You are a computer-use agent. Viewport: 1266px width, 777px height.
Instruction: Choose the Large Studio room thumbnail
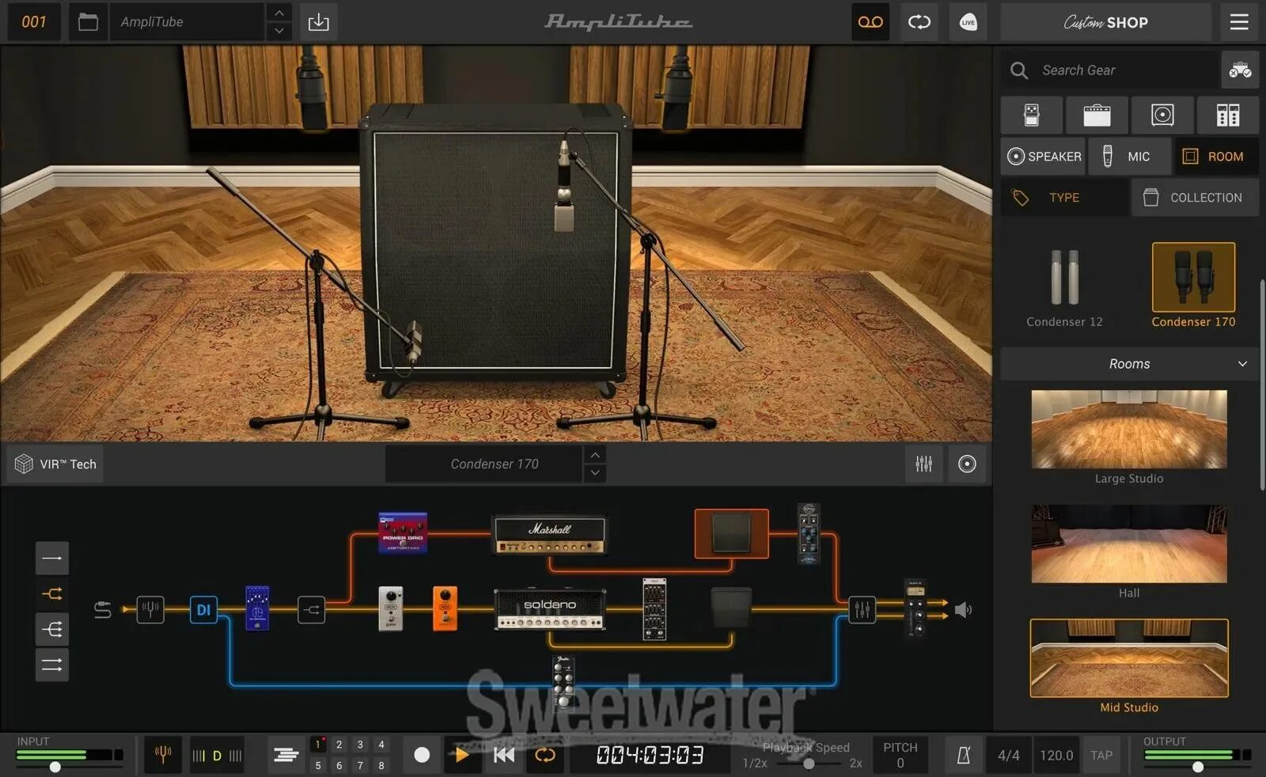click(x=1129, y=429)
